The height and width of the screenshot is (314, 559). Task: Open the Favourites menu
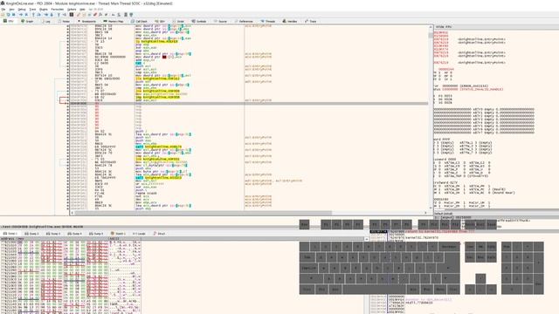pyautogui.click(x=58, y=10)
